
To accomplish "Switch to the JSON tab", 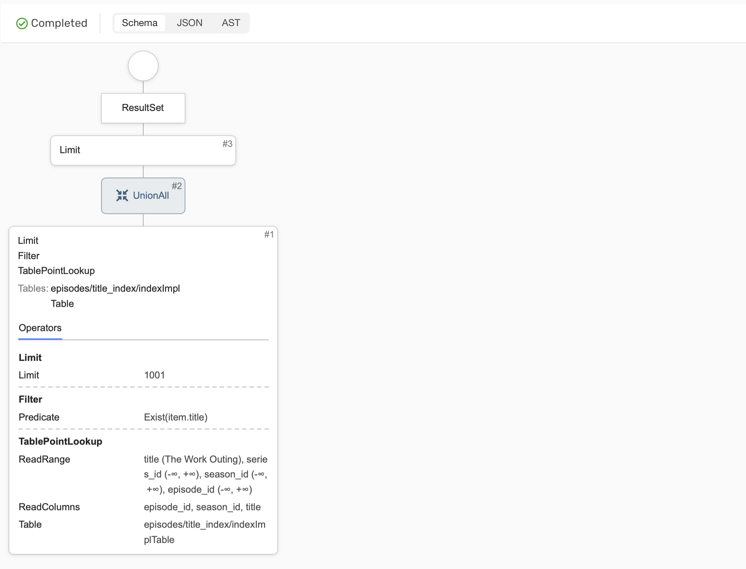I will [x=189, y=23].
